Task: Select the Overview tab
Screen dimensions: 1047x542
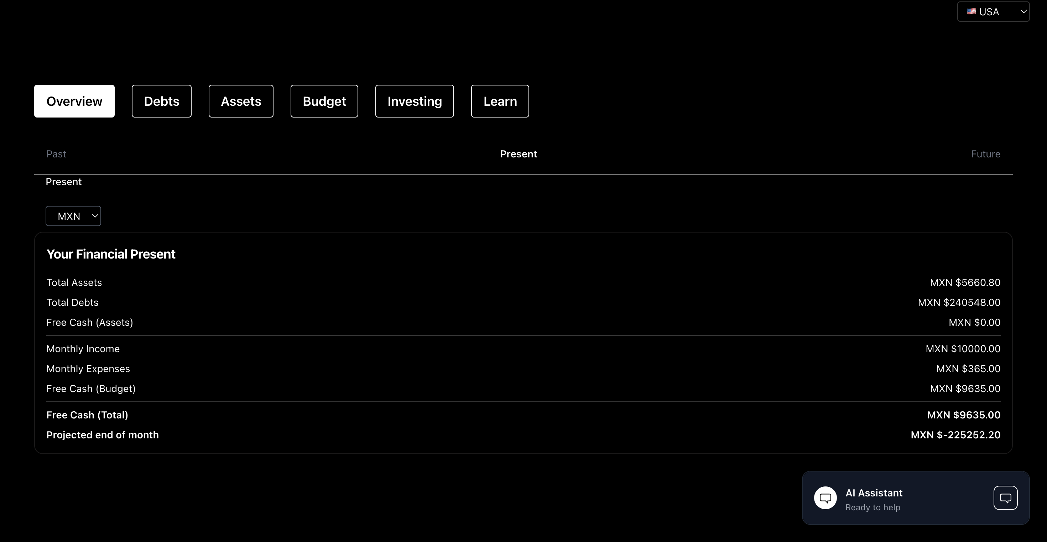Action: pyautogui.click(x=74, y=101)
